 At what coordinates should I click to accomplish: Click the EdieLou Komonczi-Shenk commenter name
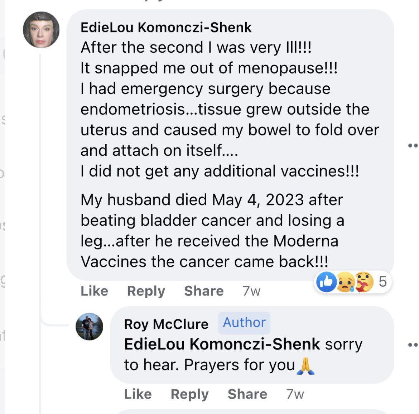pos(166,28)
